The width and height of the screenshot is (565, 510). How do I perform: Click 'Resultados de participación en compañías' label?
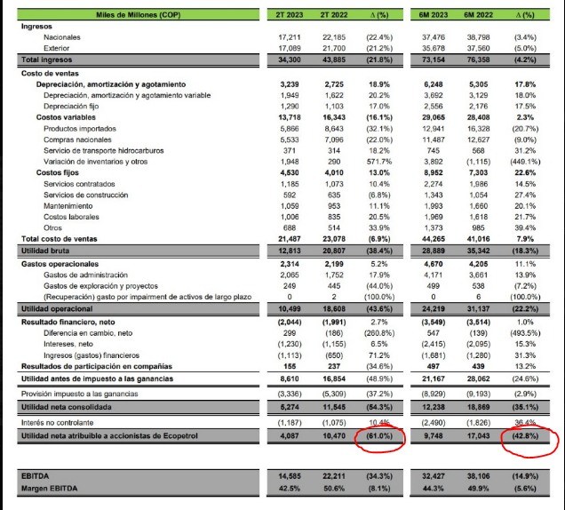coord(97,366)
